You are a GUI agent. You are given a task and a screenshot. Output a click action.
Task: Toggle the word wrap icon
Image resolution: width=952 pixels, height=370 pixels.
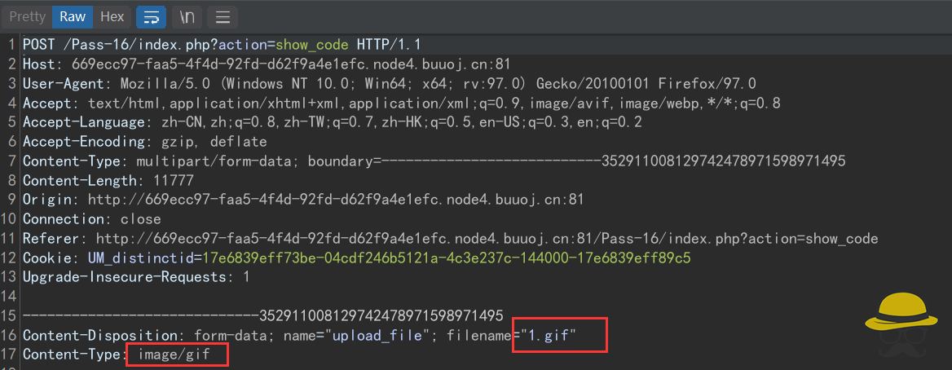click(x=151, y=16)
